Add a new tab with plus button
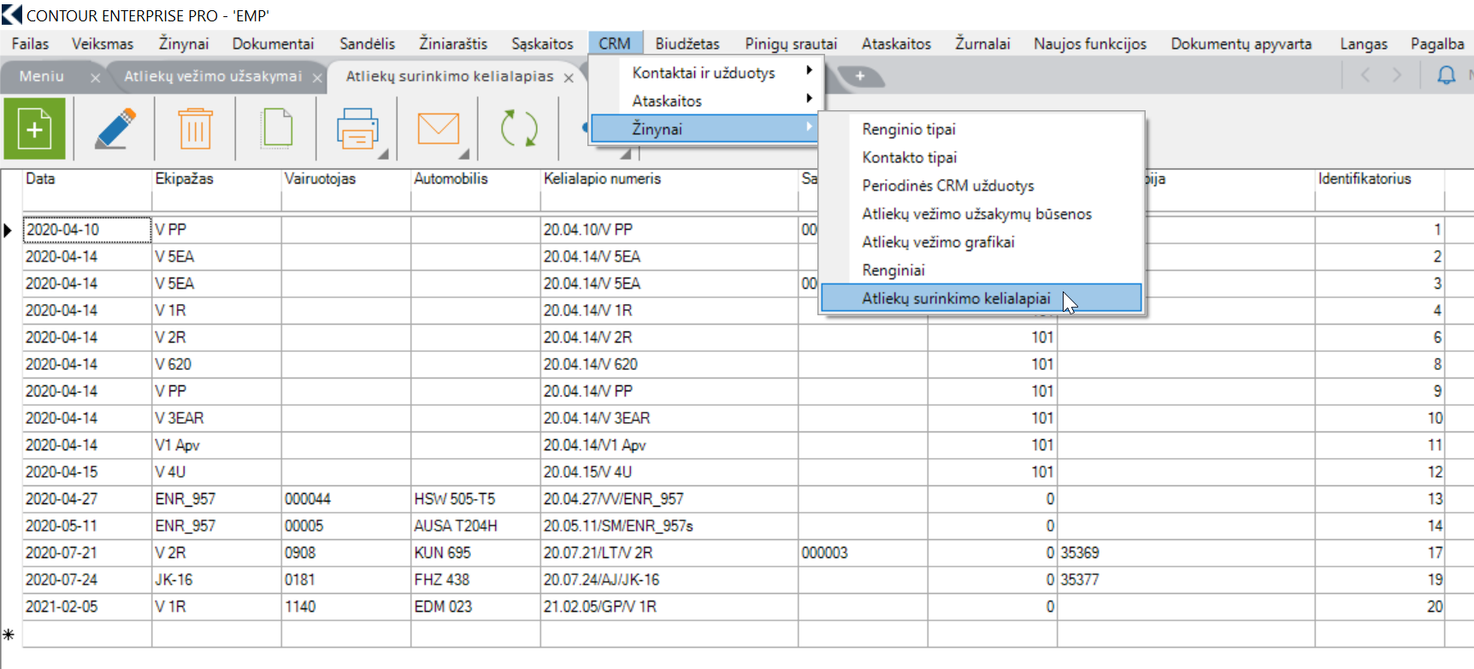This screenshot has height=669, width=1474. (x=859, y=76)
